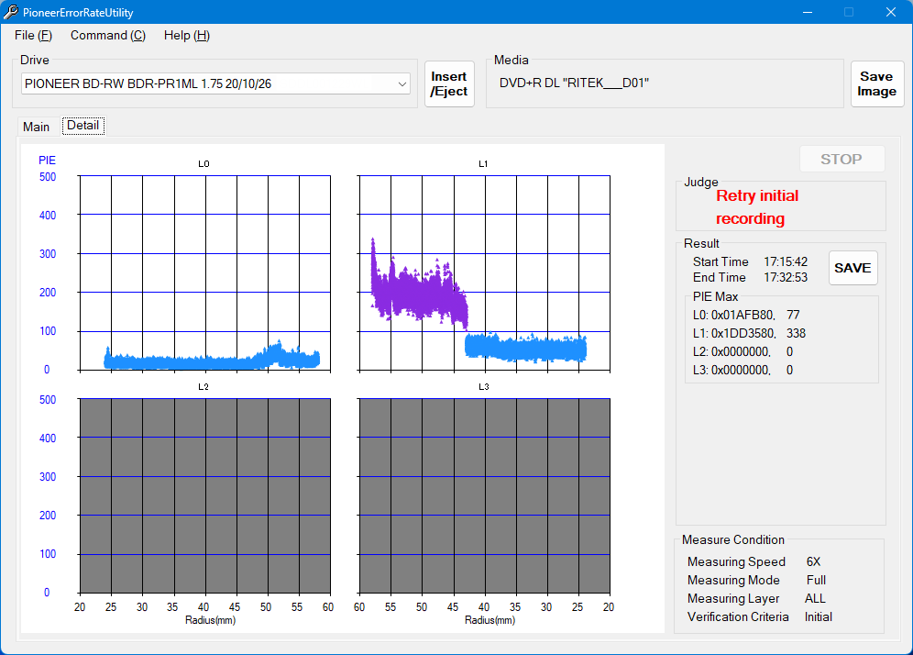Click the L1: 0x1DD3580 PIE Max row
The image size is (913, 655).
[x=750, y=333]
